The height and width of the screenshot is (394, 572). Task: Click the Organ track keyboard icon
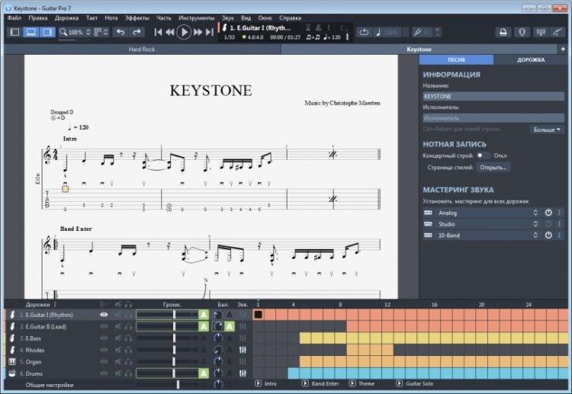pos(12,361)
